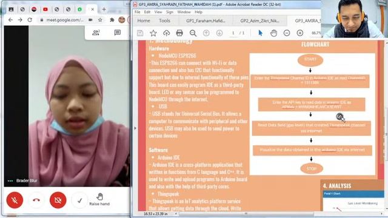This screenshot has width=388, height=218.
Task: Go to next page arrow
Action: [x=219, y=33]
